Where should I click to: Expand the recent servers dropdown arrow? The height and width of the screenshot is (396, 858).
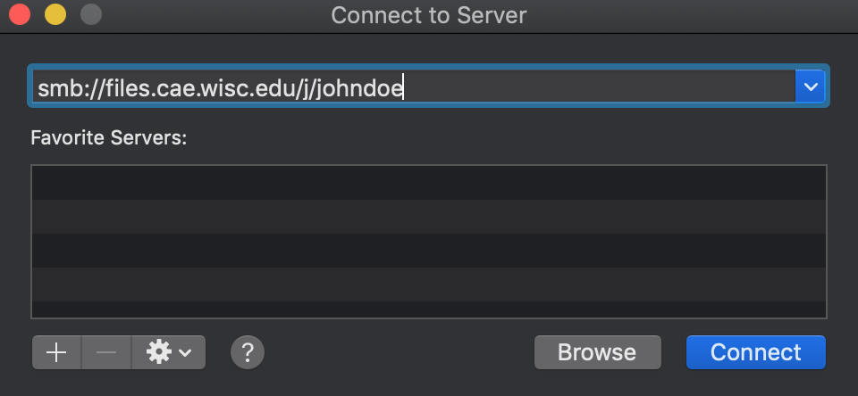pos(811,87)
